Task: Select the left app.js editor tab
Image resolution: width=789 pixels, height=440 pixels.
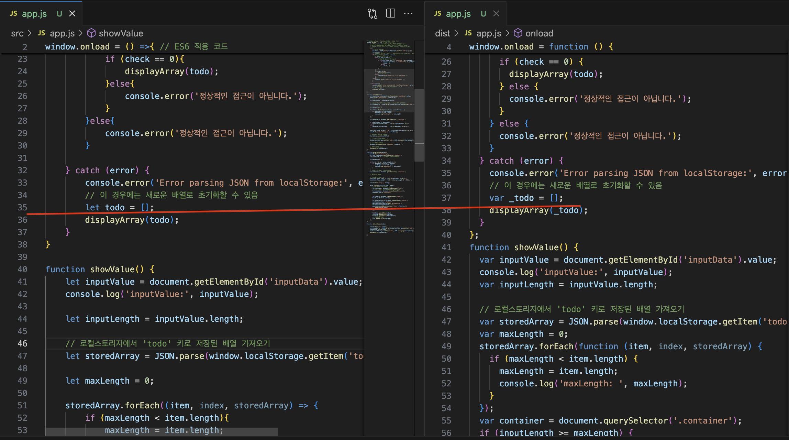Action: coord(34,14)
